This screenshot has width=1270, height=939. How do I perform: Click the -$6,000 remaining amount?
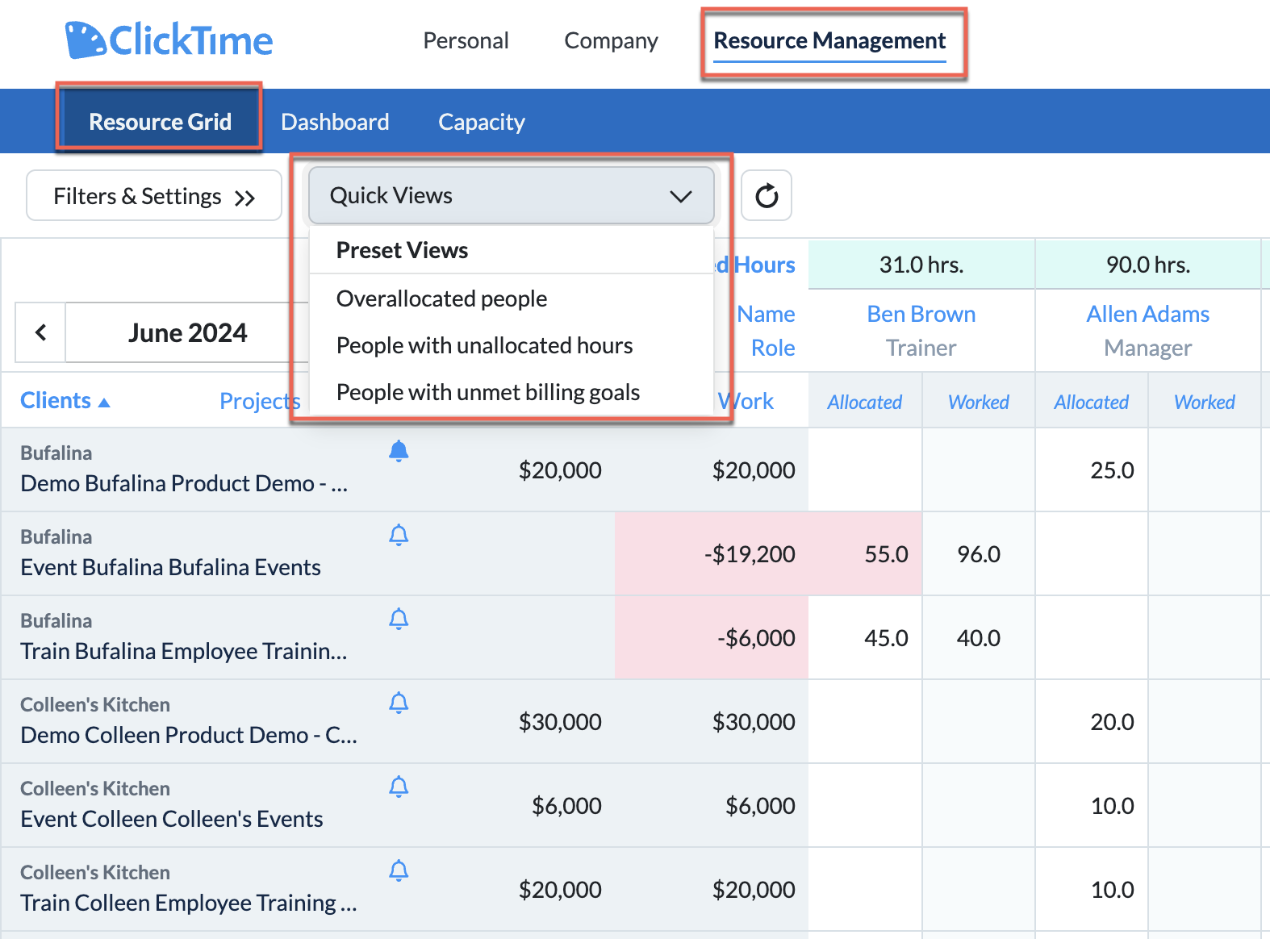pos(756,638)
